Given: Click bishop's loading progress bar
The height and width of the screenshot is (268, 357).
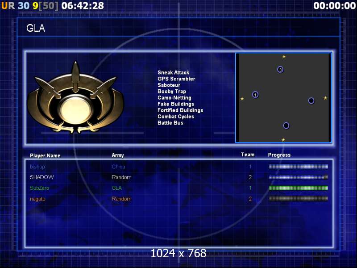Looking at the screenshot, I should click(x=299, y=167).
